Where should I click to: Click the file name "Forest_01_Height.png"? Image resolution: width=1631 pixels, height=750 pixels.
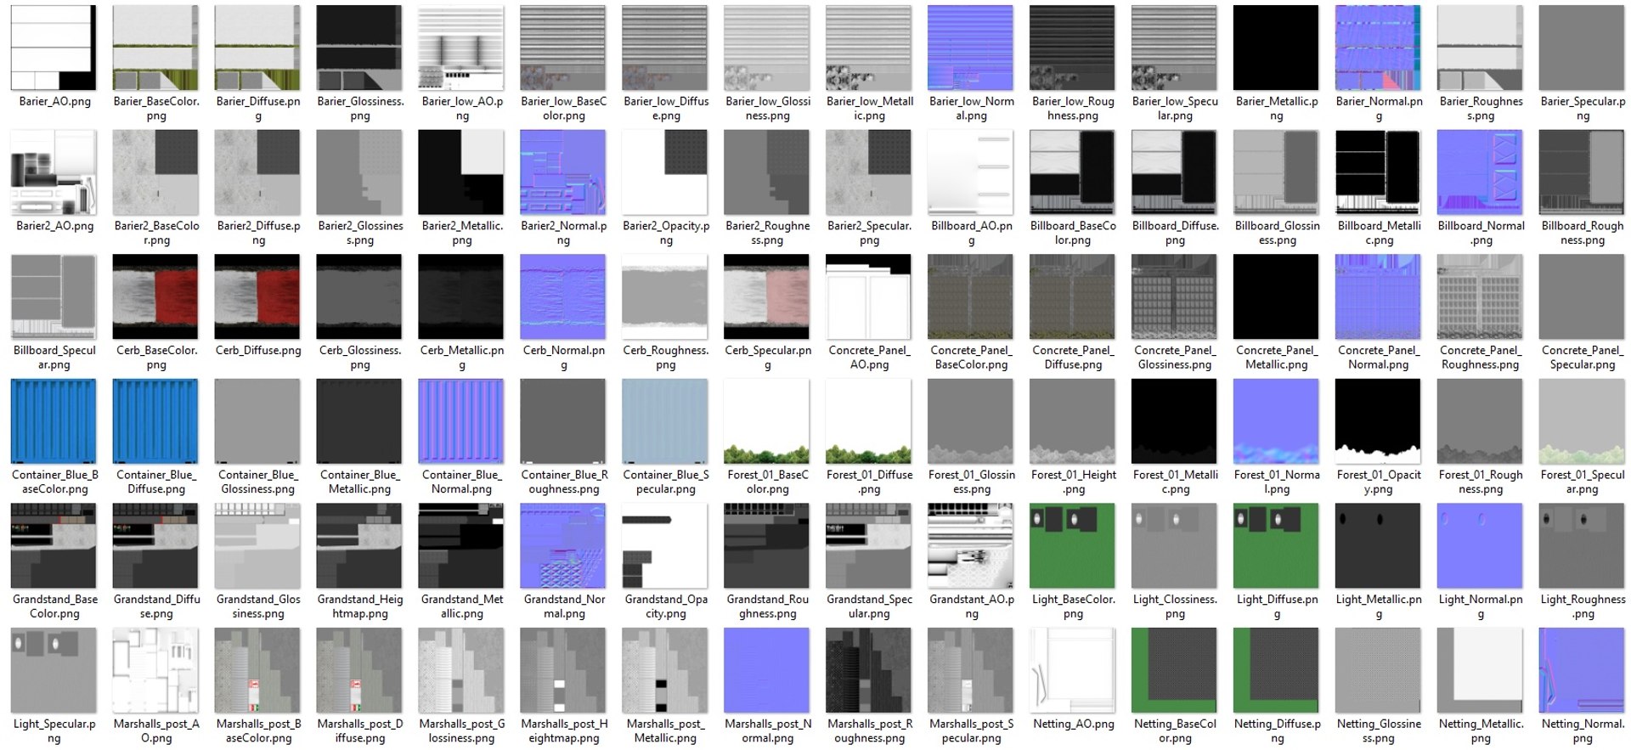coord(1074,482)
